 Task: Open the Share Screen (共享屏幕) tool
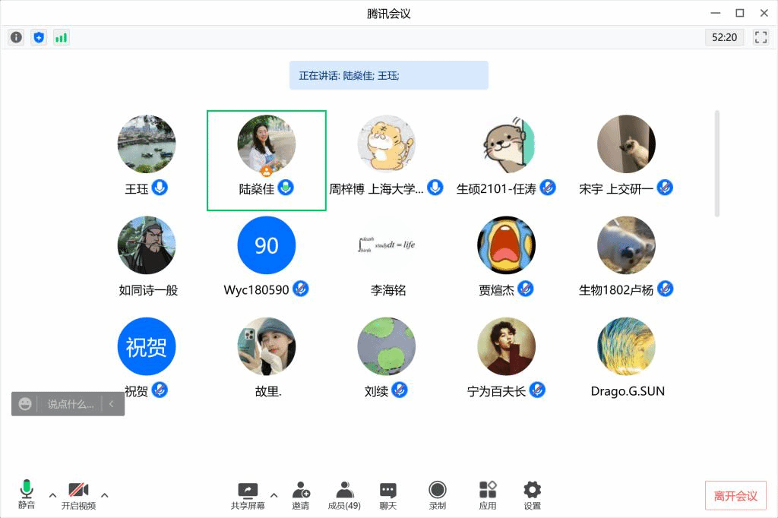click(248, 494)
